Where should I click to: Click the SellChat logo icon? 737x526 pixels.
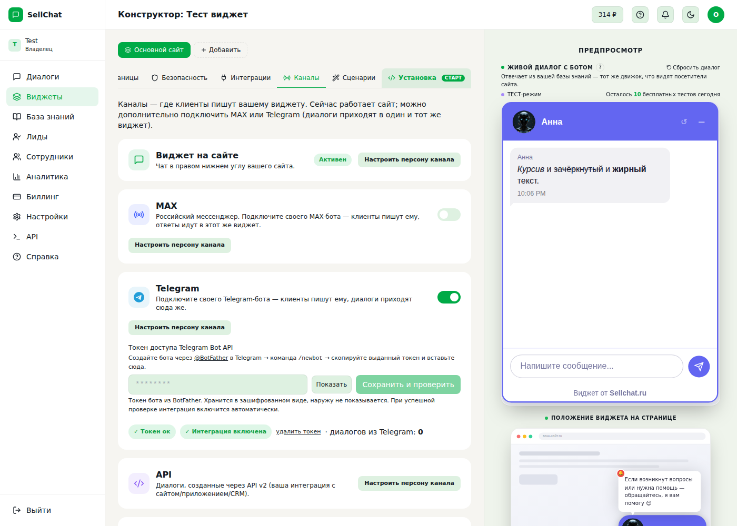point(16,15)
